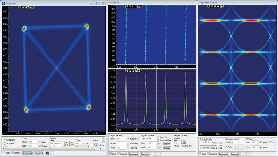Click first zoom magnifier in IQ diagram toolbar
The height and width of the screenshot is (157, 278).
(x=23, y=7)
